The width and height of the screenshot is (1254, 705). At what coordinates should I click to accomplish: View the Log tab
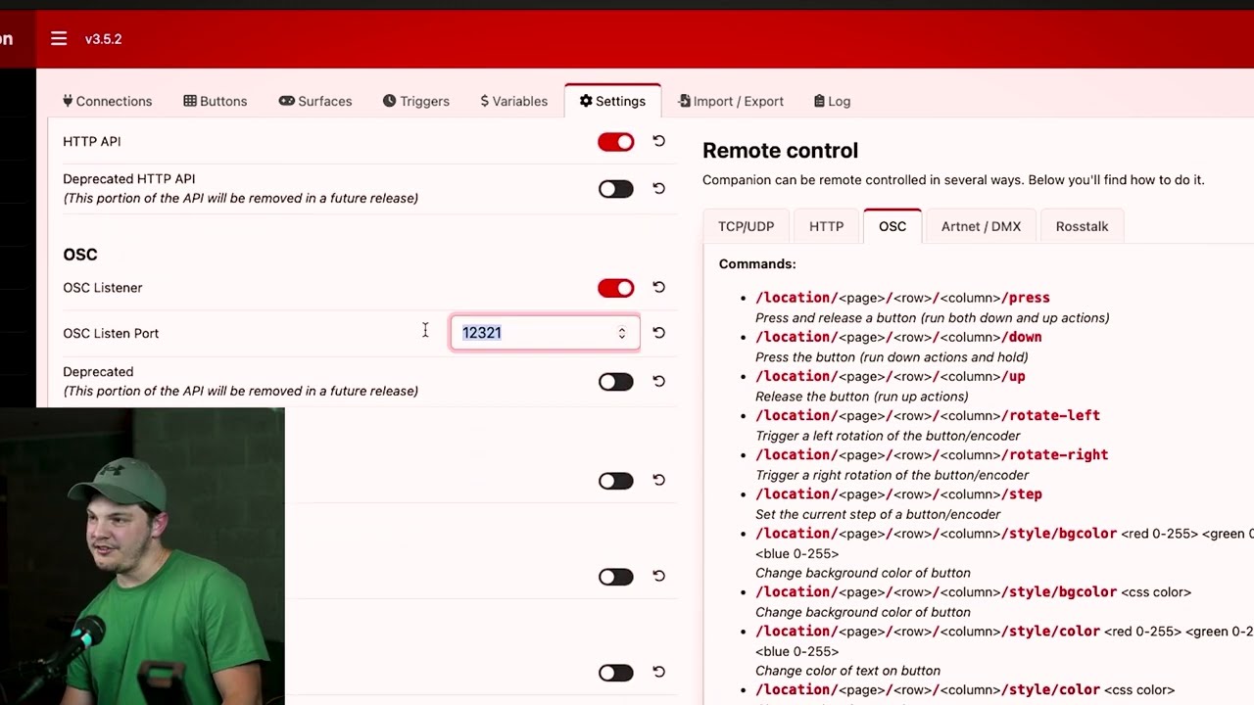click(833, 101)
